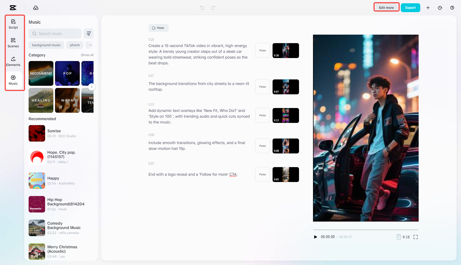Click the Edit more button

click(386, 8)
